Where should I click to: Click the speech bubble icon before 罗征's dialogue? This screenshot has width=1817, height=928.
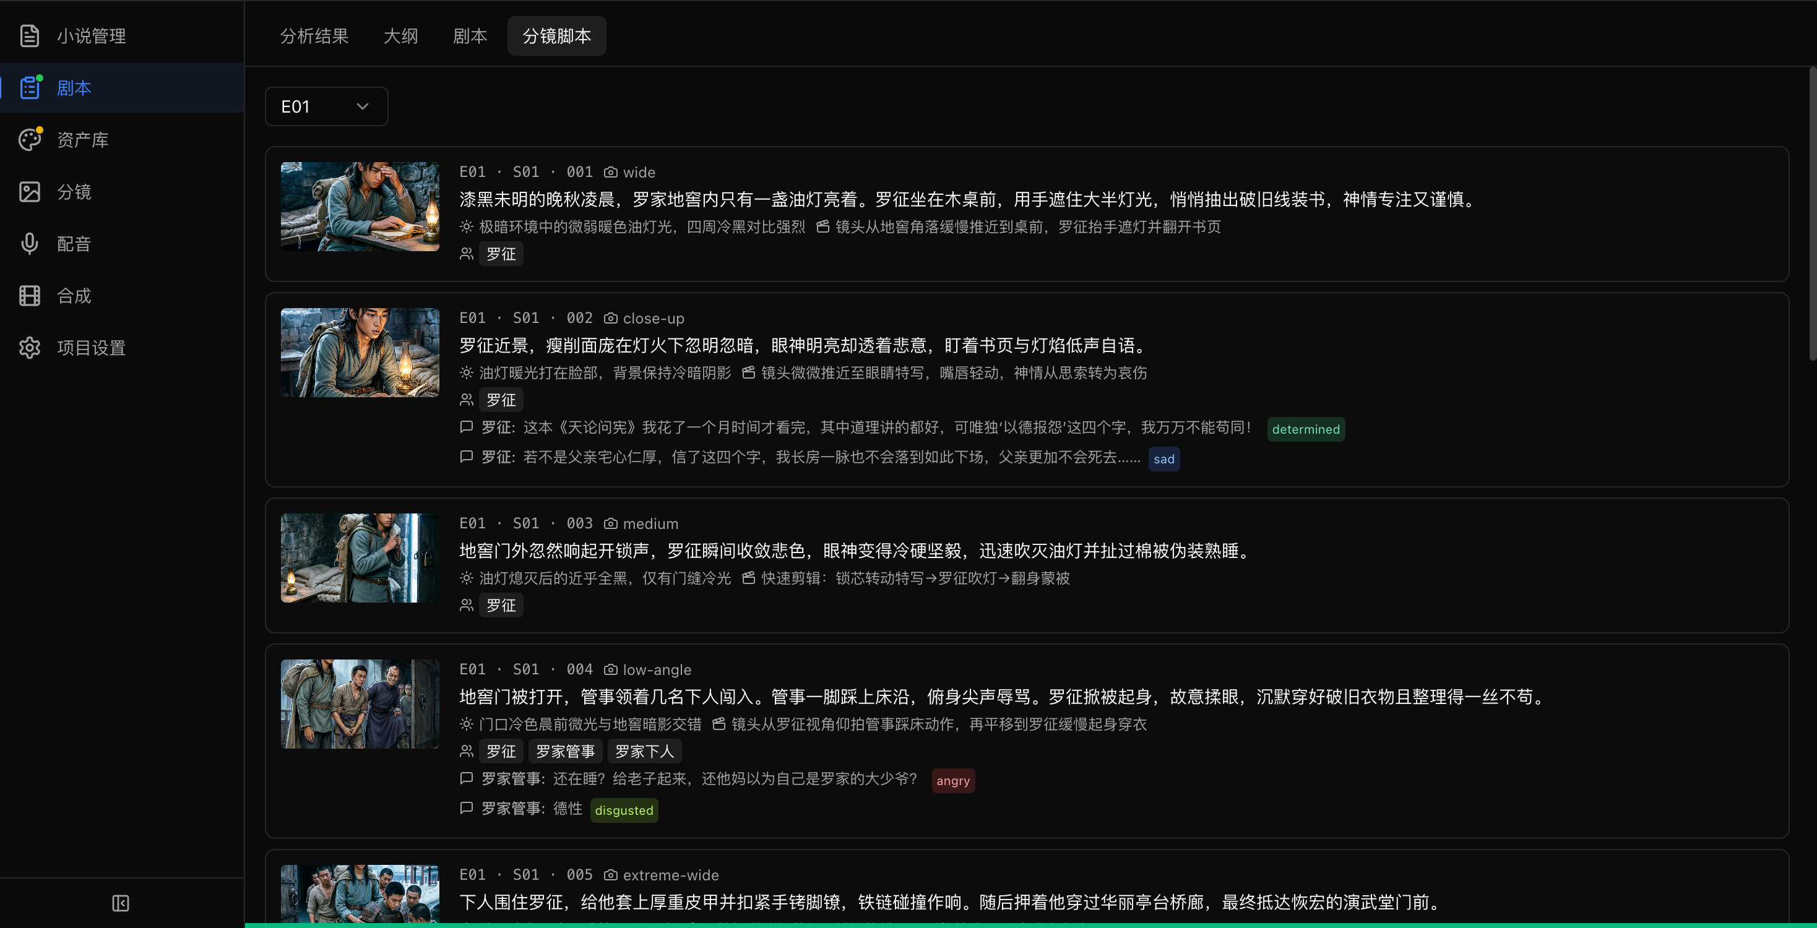click(466, 427)
